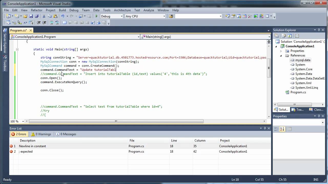Click the Increase Line Indent icon

pyautogui.click(x=44, y=22)
